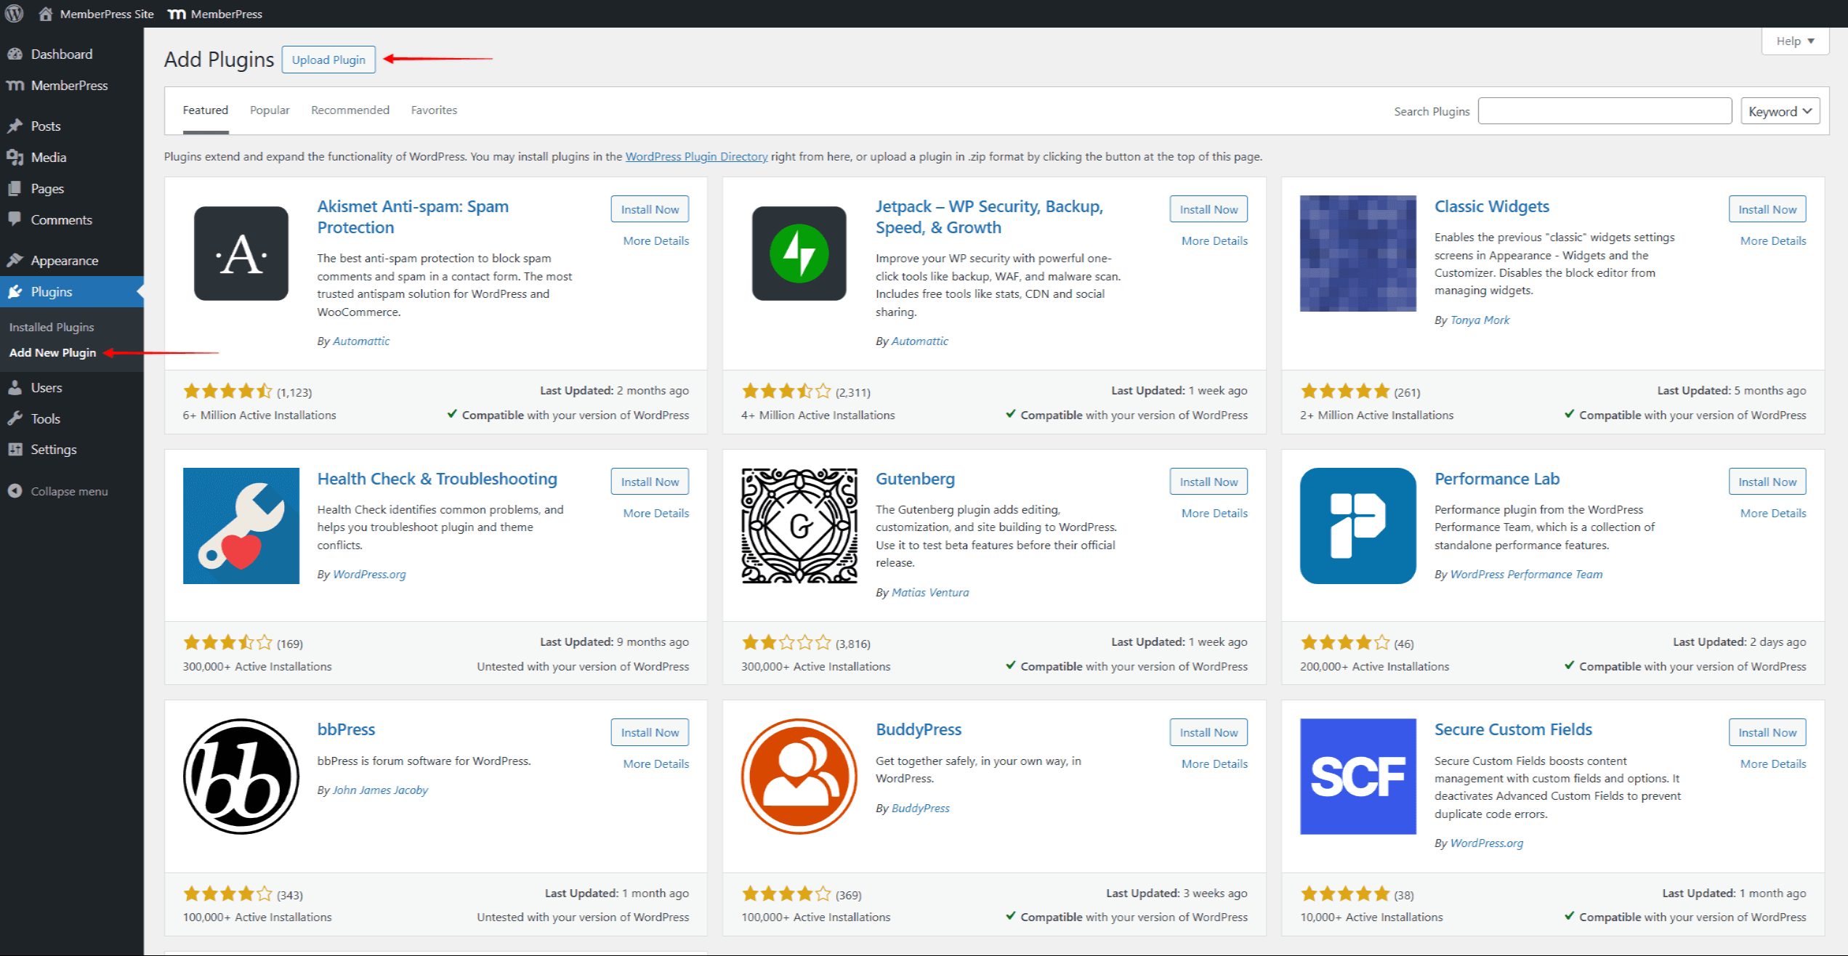Click the Upload Plugin button

tap(328, 60)
